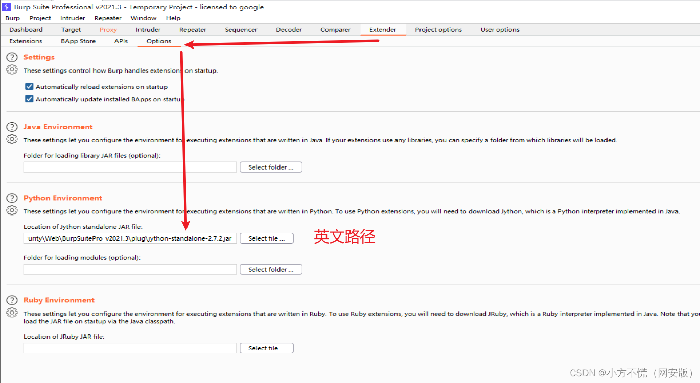This screenshot has width=700, height=383.
Task: Switch to the Sequencer tab
Action: (241, 30)
